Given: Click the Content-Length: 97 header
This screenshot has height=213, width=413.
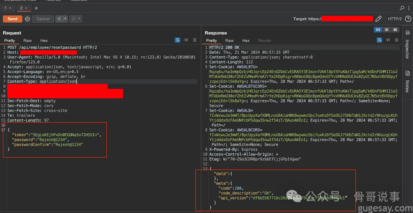Looking at the screenshot, I should pos(28,120).
